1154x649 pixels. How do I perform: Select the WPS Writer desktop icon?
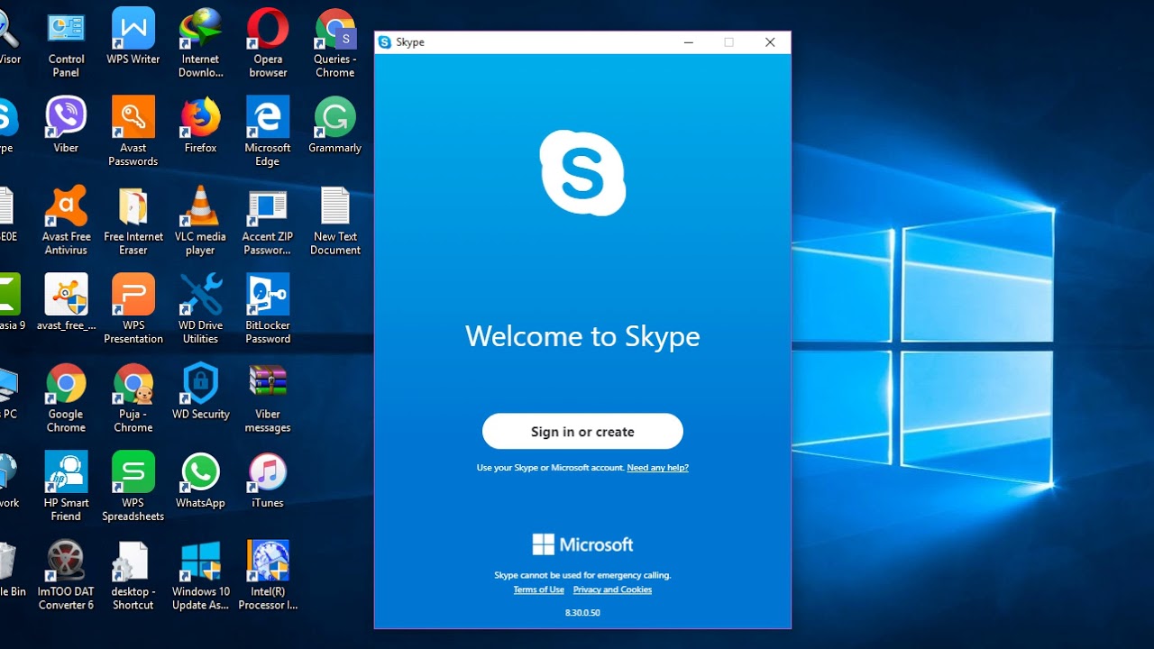point(133,38)
